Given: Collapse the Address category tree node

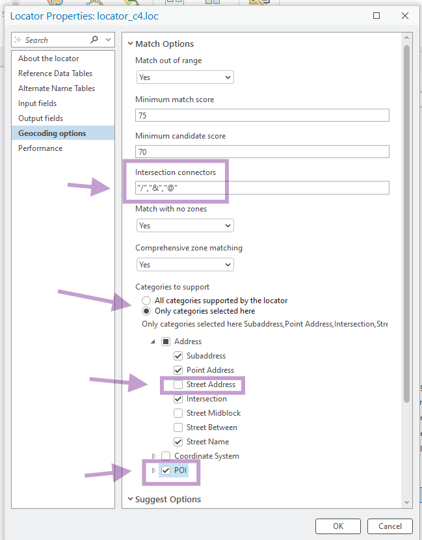Looking at the screenshot, I should (x=153, y=342).
